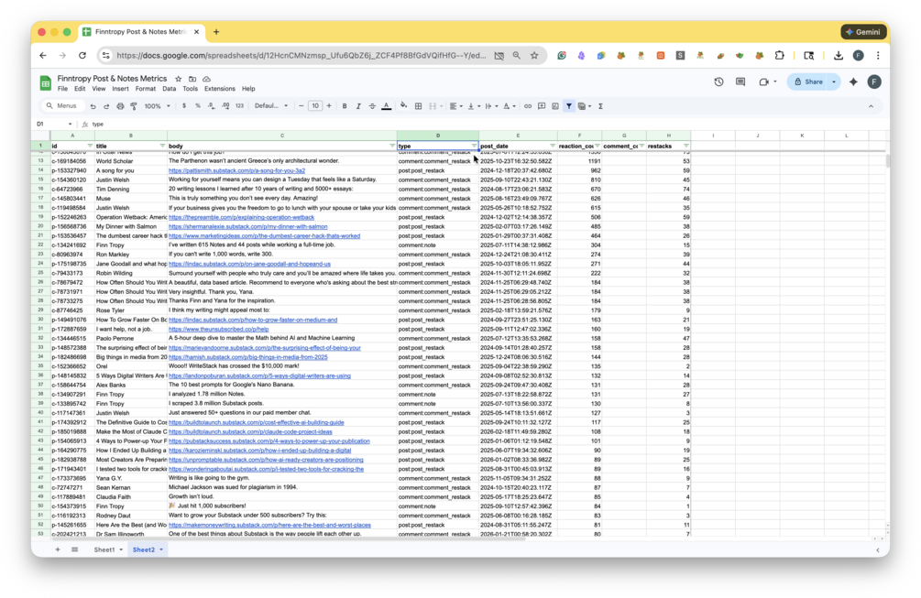Insert a chart from the toolbar

(555, 106)
